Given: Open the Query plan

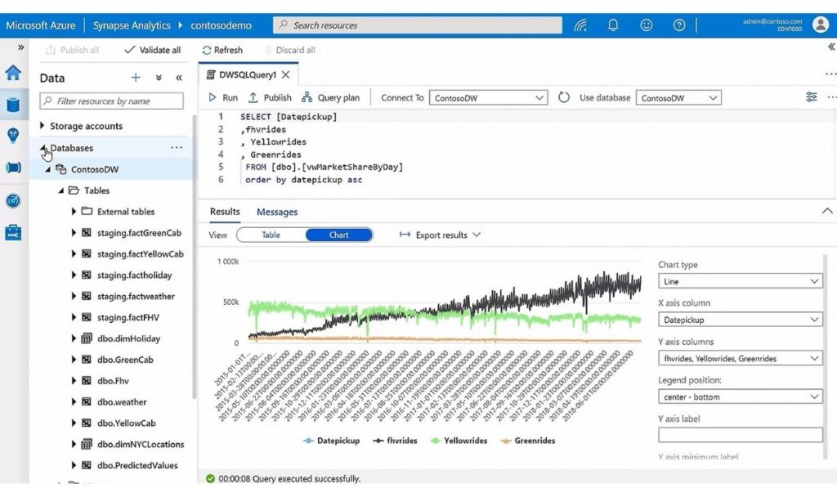Looking at the screenshot, I should [331, 98].
